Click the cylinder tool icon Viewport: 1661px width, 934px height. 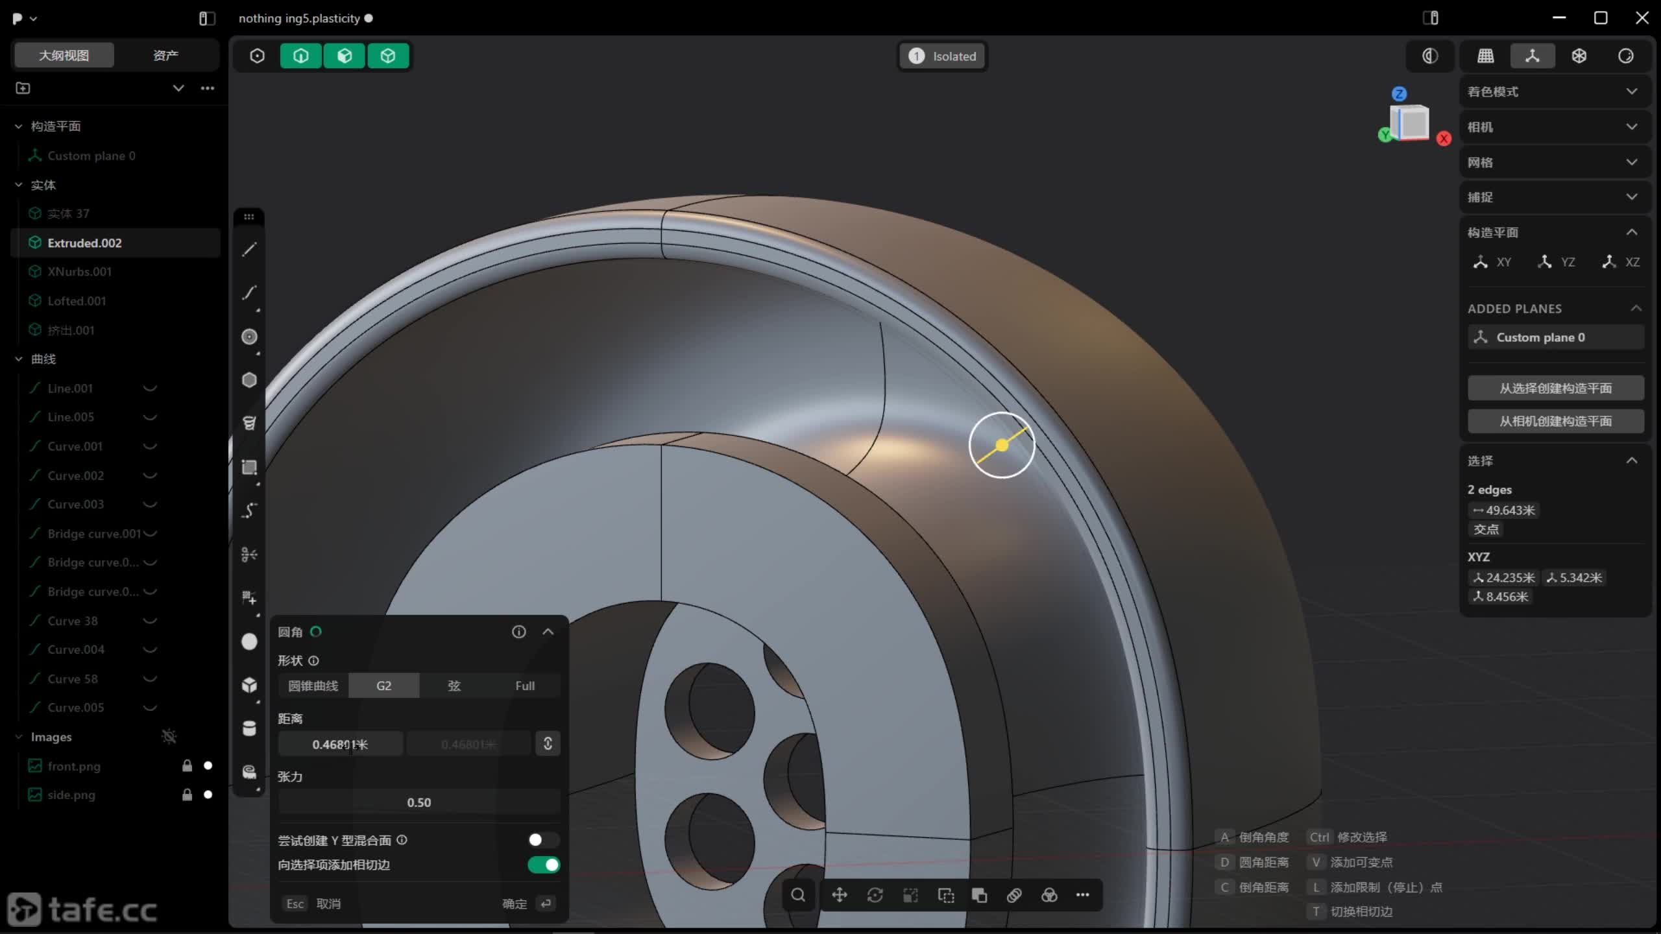click(249, 728)
